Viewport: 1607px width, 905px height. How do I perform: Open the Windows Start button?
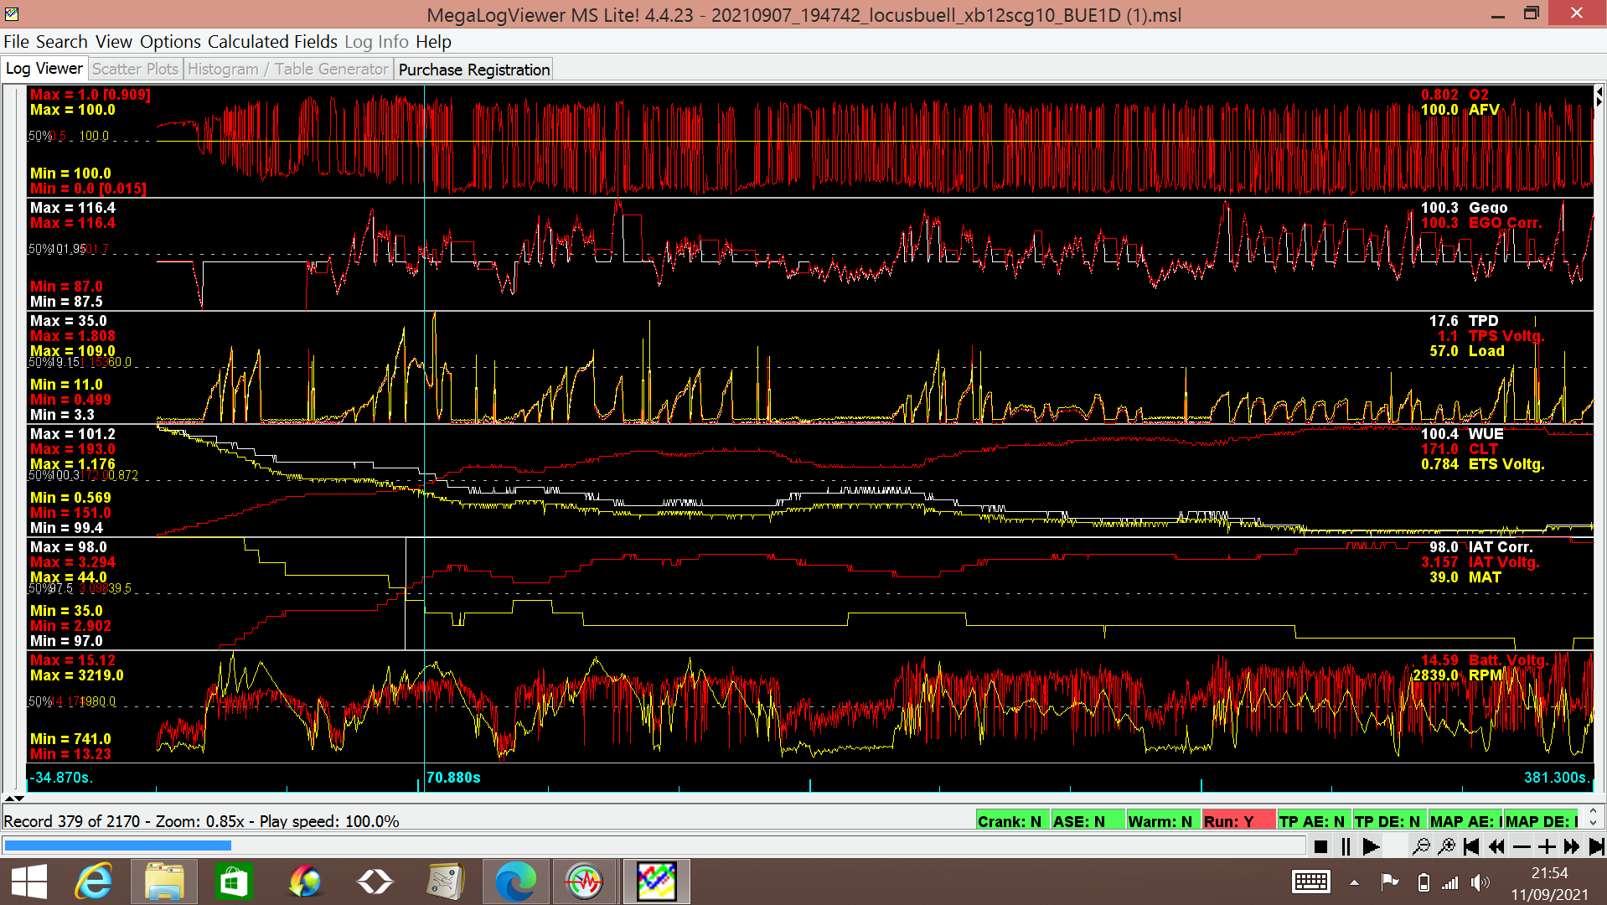pyautogui.click(x=29, y=882)
